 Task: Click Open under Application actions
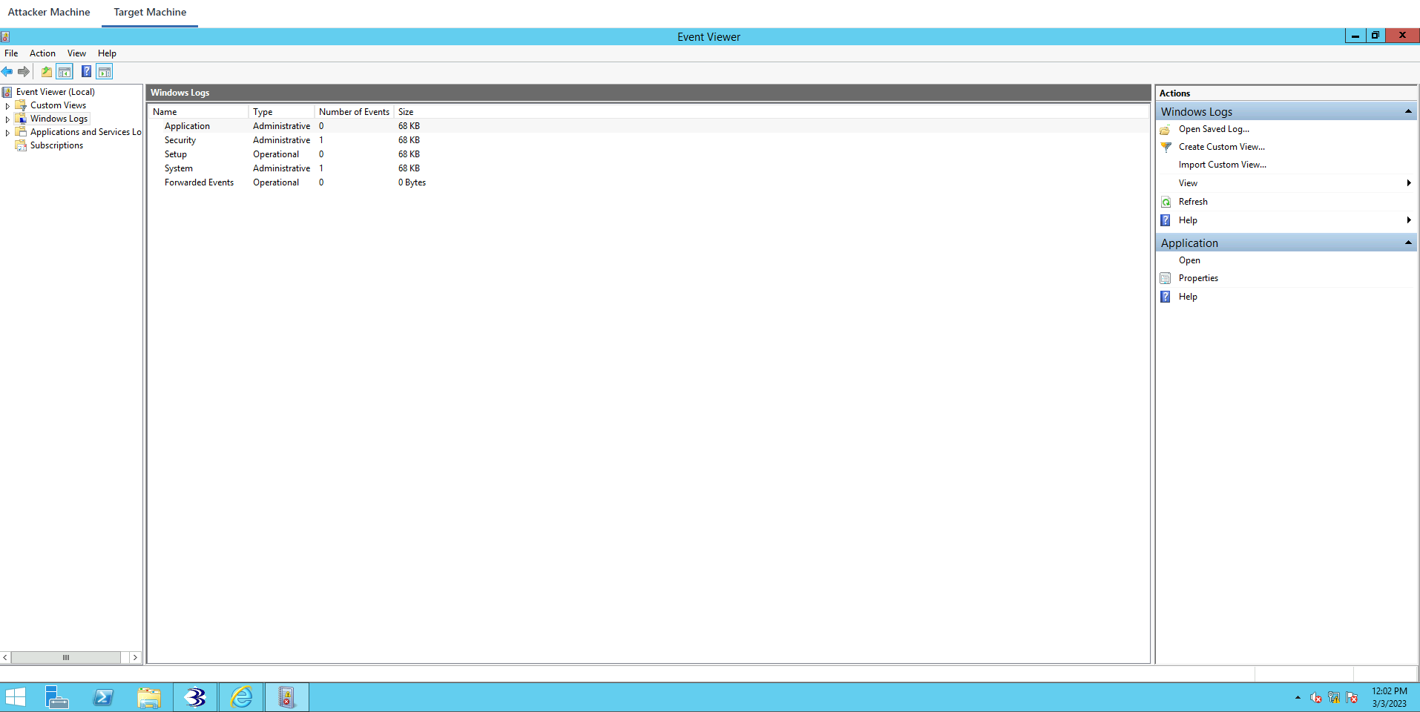click(x=1189, y=260)
